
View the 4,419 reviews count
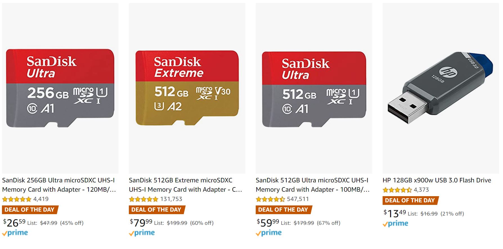pyautogui.click(x=41, y=199)
